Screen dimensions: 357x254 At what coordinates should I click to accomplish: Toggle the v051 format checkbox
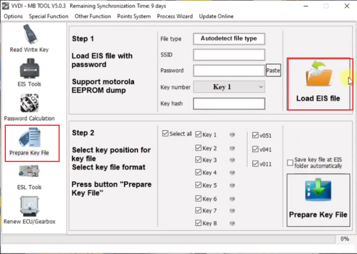click(x=255, y=135)
